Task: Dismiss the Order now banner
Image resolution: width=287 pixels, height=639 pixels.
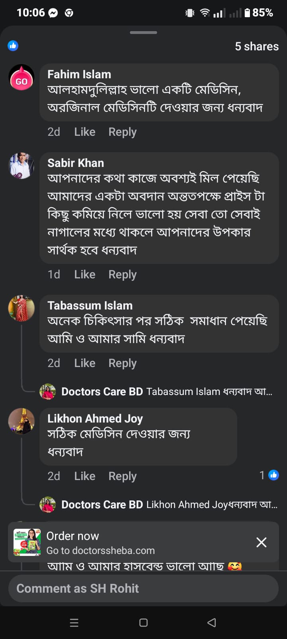Action: [x=261, y=542]
